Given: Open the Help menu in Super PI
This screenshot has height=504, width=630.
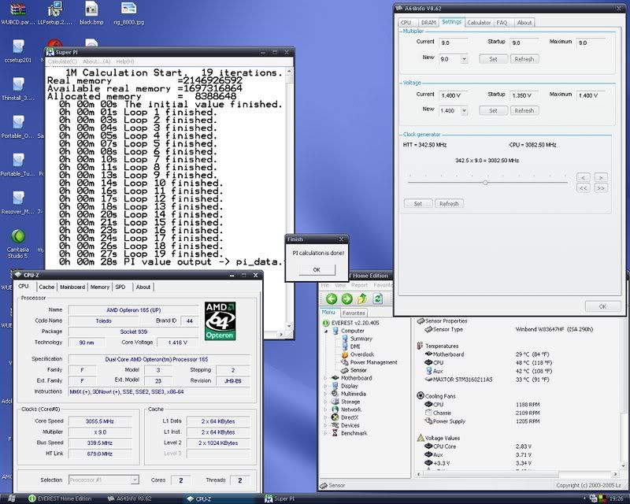Looking at the screenshot, I should tap(125, 61).
